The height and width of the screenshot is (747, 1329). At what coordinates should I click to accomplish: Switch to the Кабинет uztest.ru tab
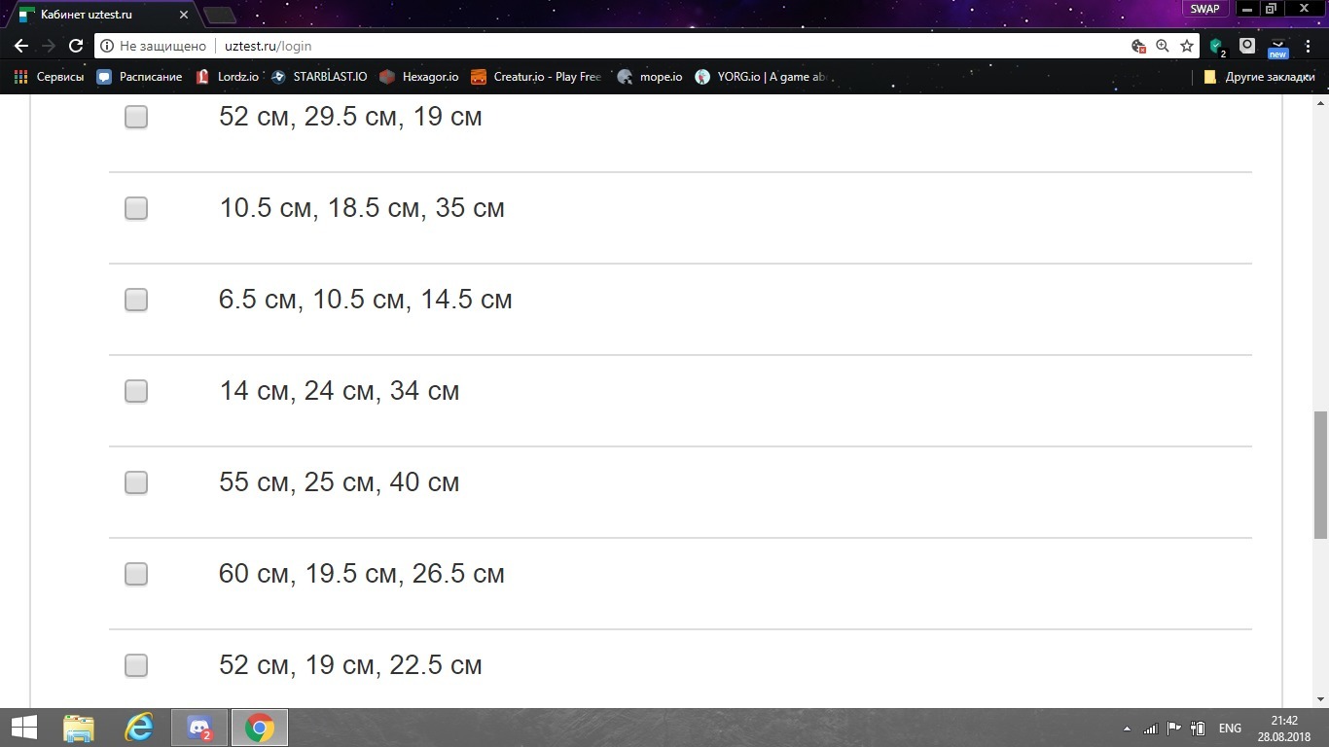coord(97,15)
